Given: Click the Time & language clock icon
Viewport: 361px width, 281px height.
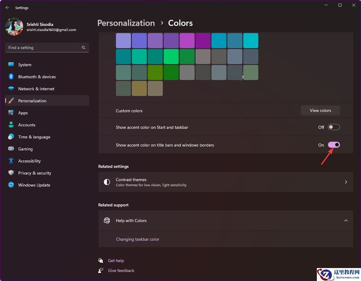Looking at the screenshot, I should coord(11,137).
